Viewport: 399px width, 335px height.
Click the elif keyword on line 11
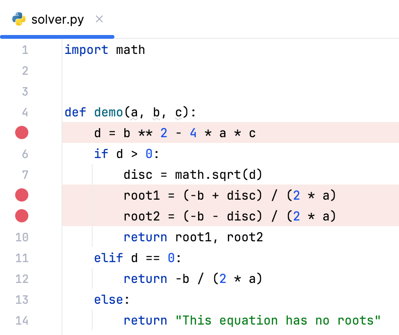[109, 258]
